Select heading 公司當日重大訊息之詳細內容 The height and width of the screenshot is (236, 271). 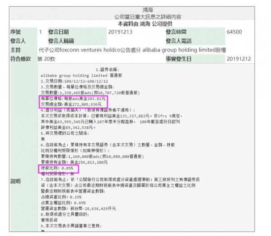coord(148,17)
